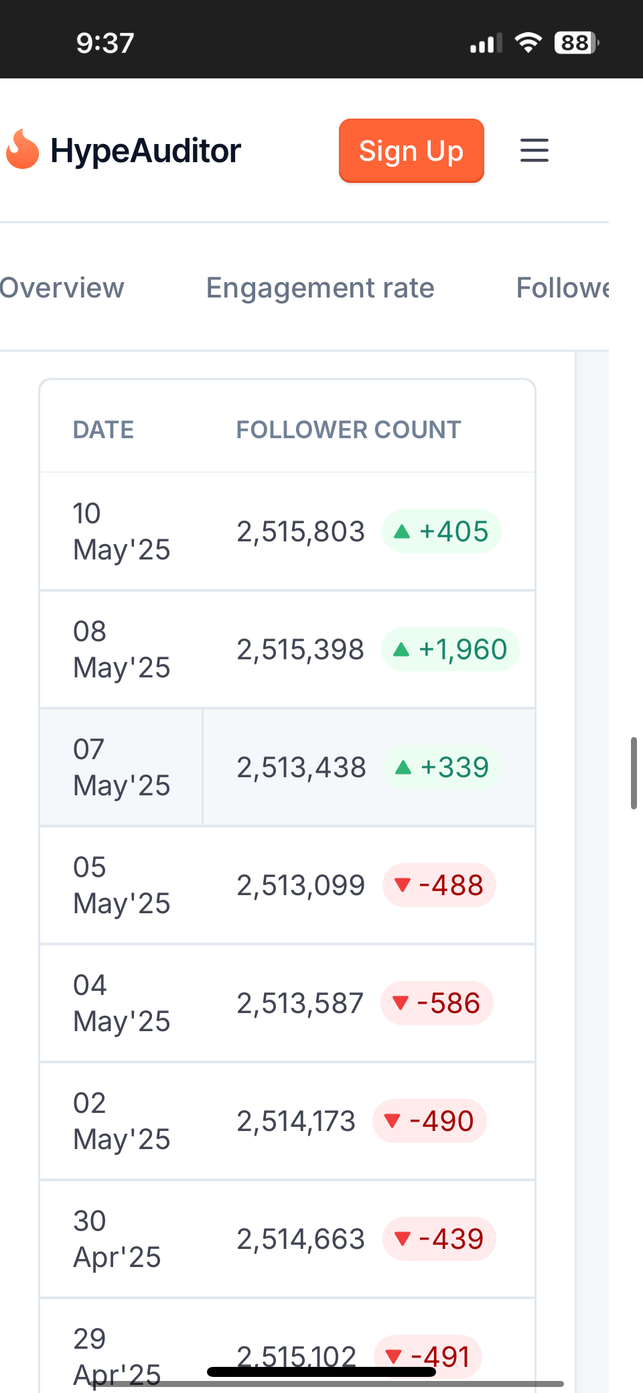Open the hamburger menu icon
This screenshot has width=643, height=1393.
click(x=534, y=150)
